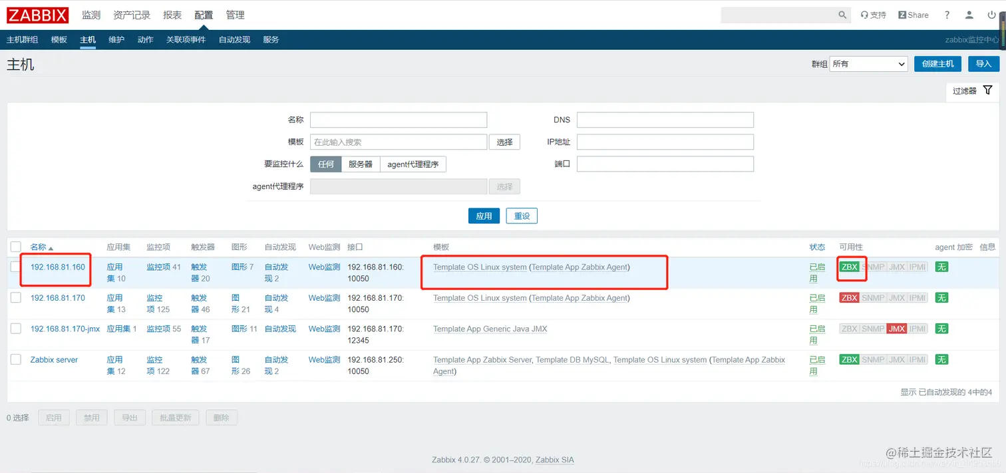Check the 192.168.81.170 host checkbox
This screenshot has width=1006, height=473.
coord(16,297)
